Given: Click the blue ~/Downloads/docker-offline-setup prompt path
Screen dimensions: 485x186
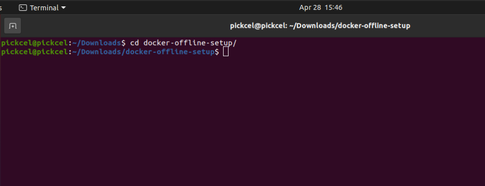Looking at the screenshot, I should coord(143,52).
